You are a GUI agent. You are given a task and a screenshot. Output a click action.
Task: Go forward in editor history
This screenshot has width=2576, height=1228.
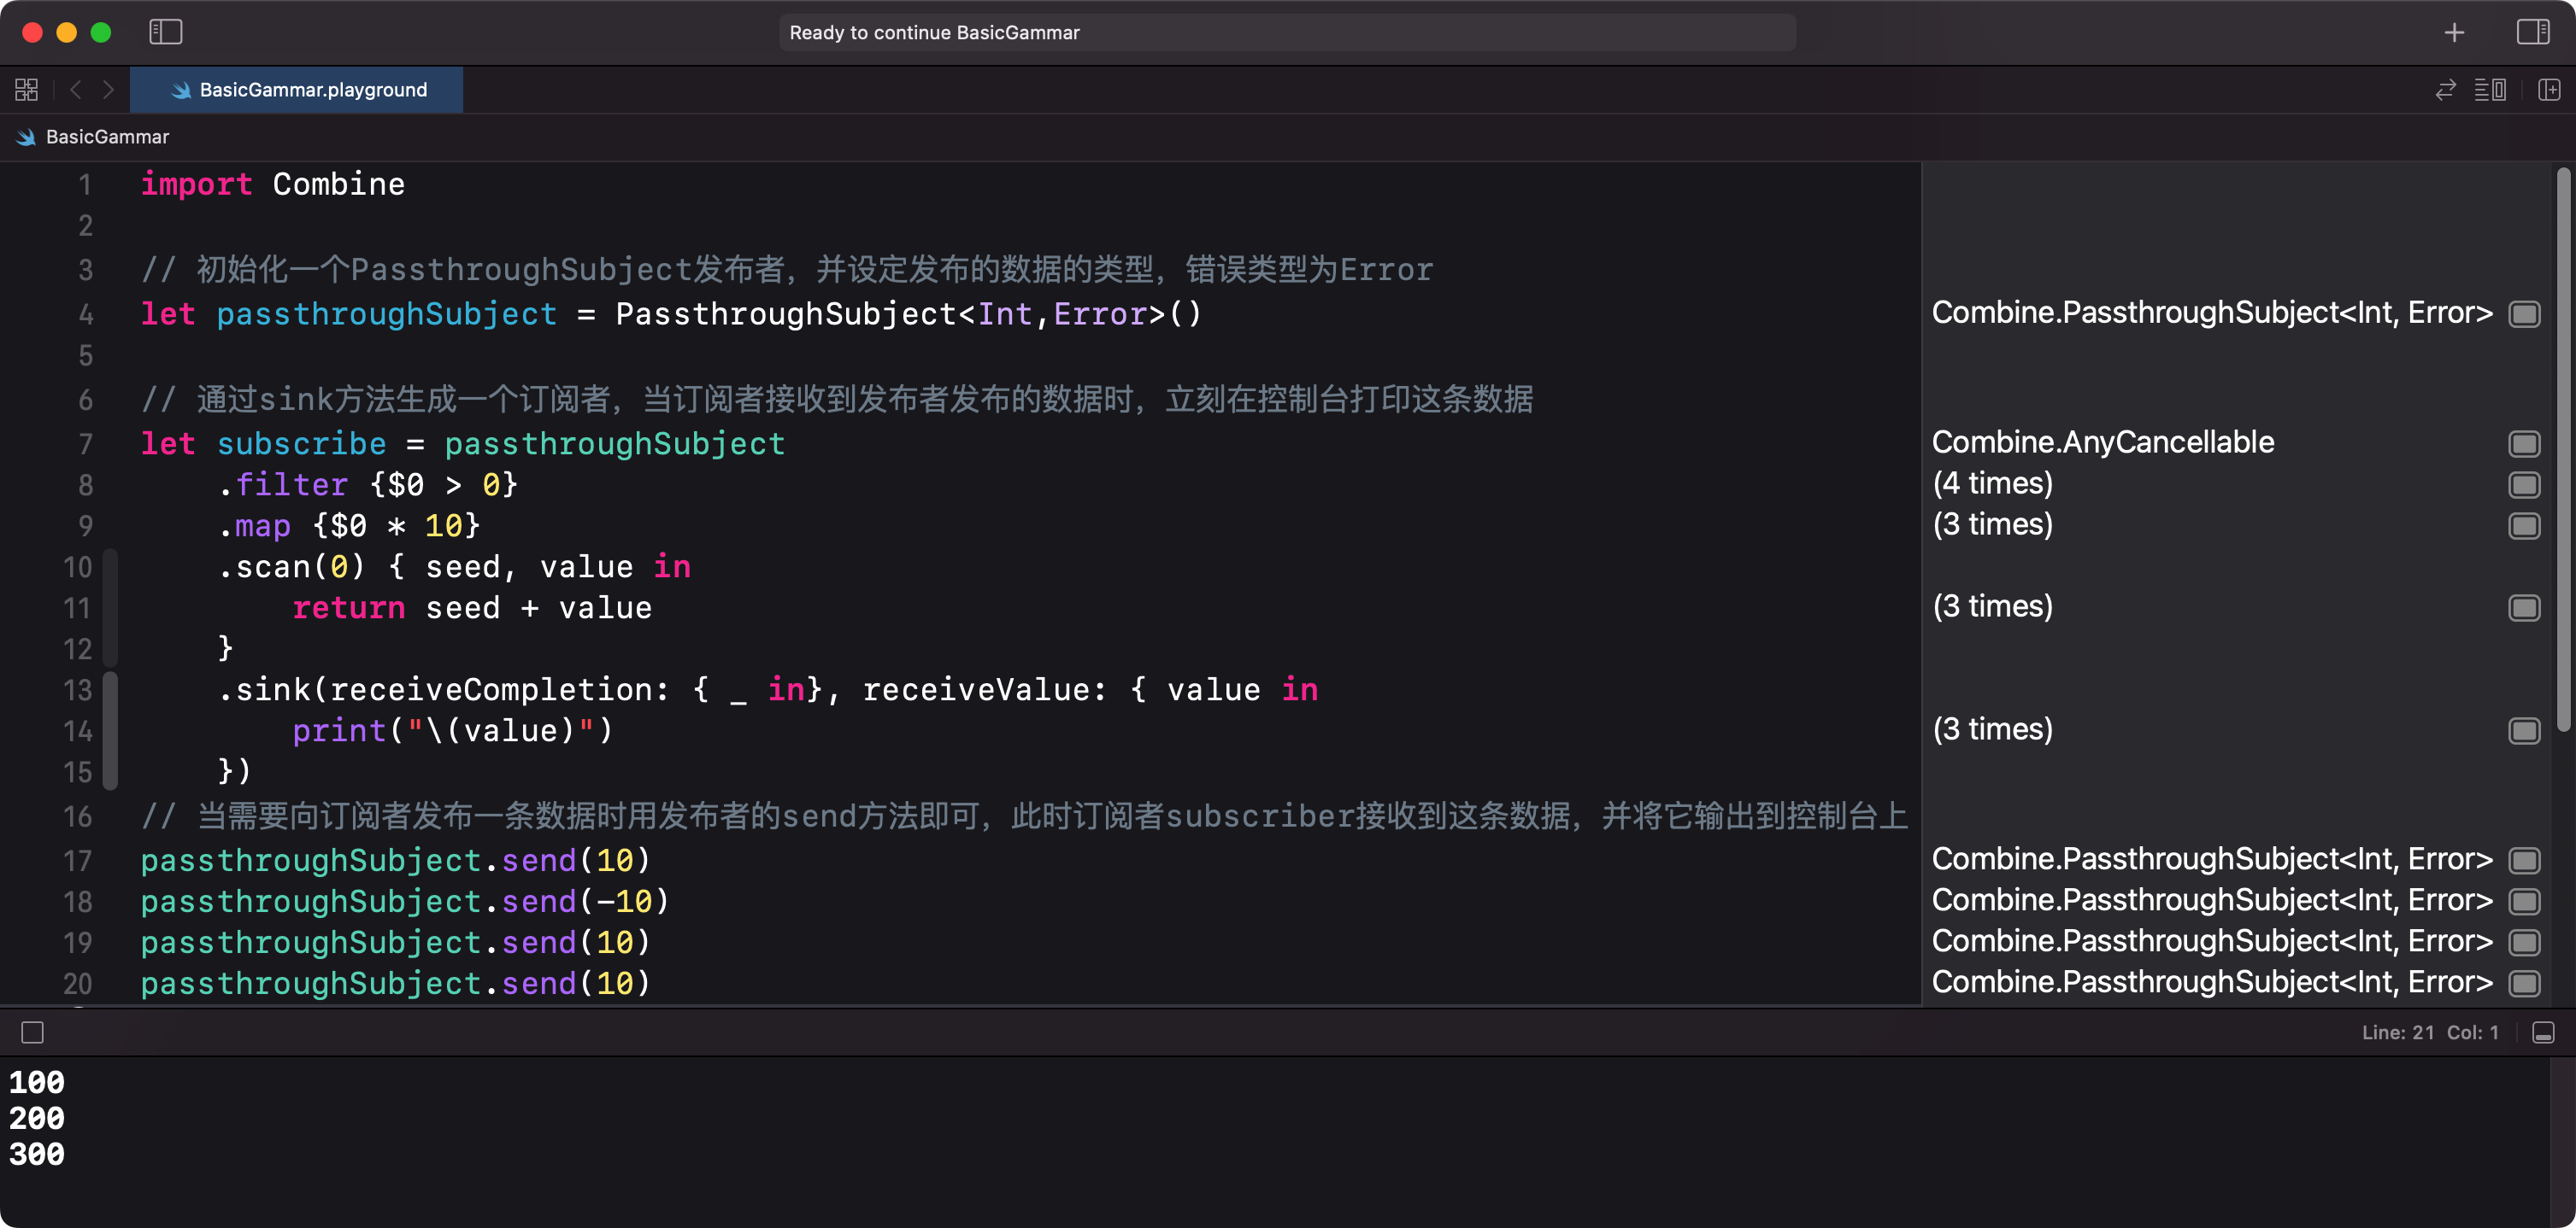pos(108,90)
